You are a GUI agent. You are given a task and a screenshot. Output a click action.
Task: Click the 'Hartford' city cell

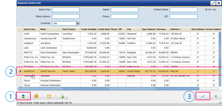(134, 43)
